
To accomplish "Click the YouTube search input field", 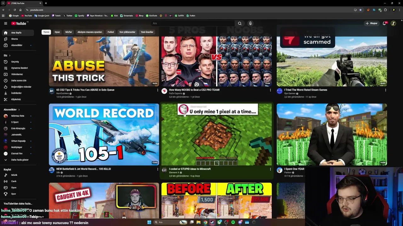I will tap(192, 23).
